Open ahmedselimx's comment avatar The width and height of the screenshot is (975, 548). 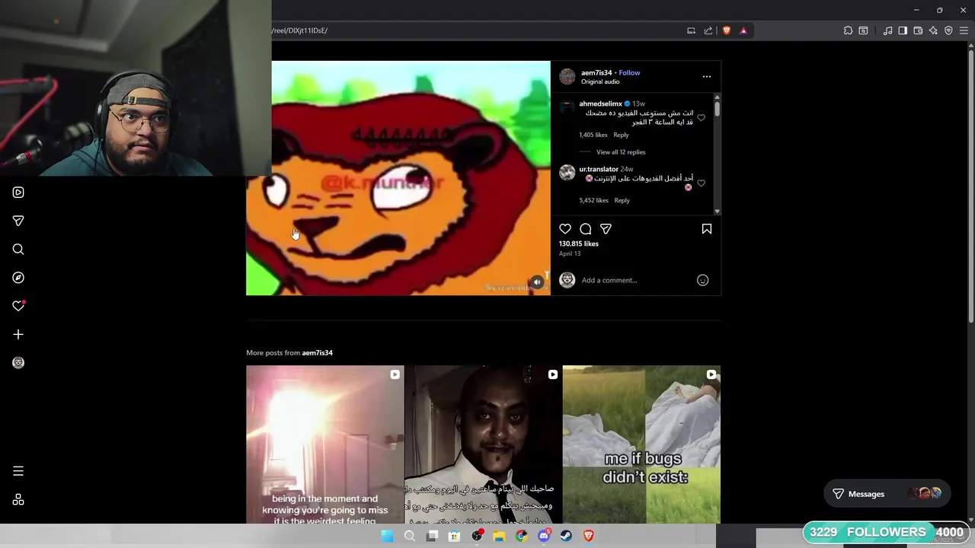pyautogui.click(x=567, y=107)
